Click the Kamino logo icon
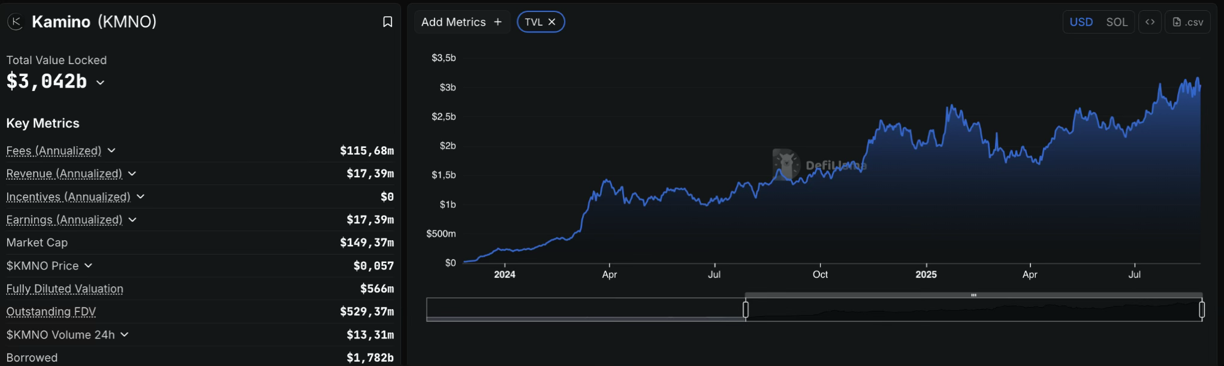Screen dimensions: 1224x366 click(x=15, y=22)
